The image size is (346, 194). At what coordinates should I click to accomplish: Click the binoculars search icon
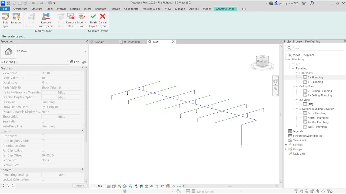tap(271, 3)
